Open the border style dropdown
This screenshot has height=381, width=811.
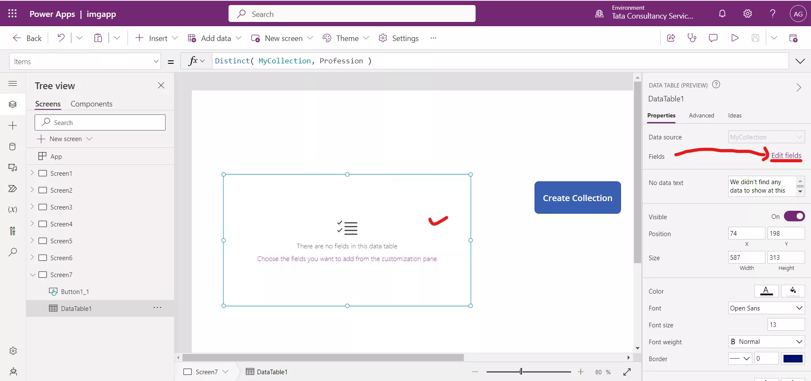click(x=740, y=359)
